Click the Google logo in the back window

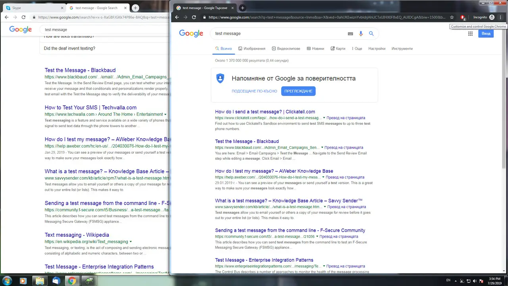pos(21,29)
